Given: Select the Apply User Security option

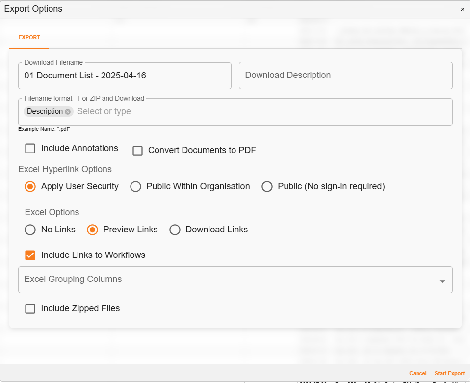Looking at the screenshot, I should (30, 186).
